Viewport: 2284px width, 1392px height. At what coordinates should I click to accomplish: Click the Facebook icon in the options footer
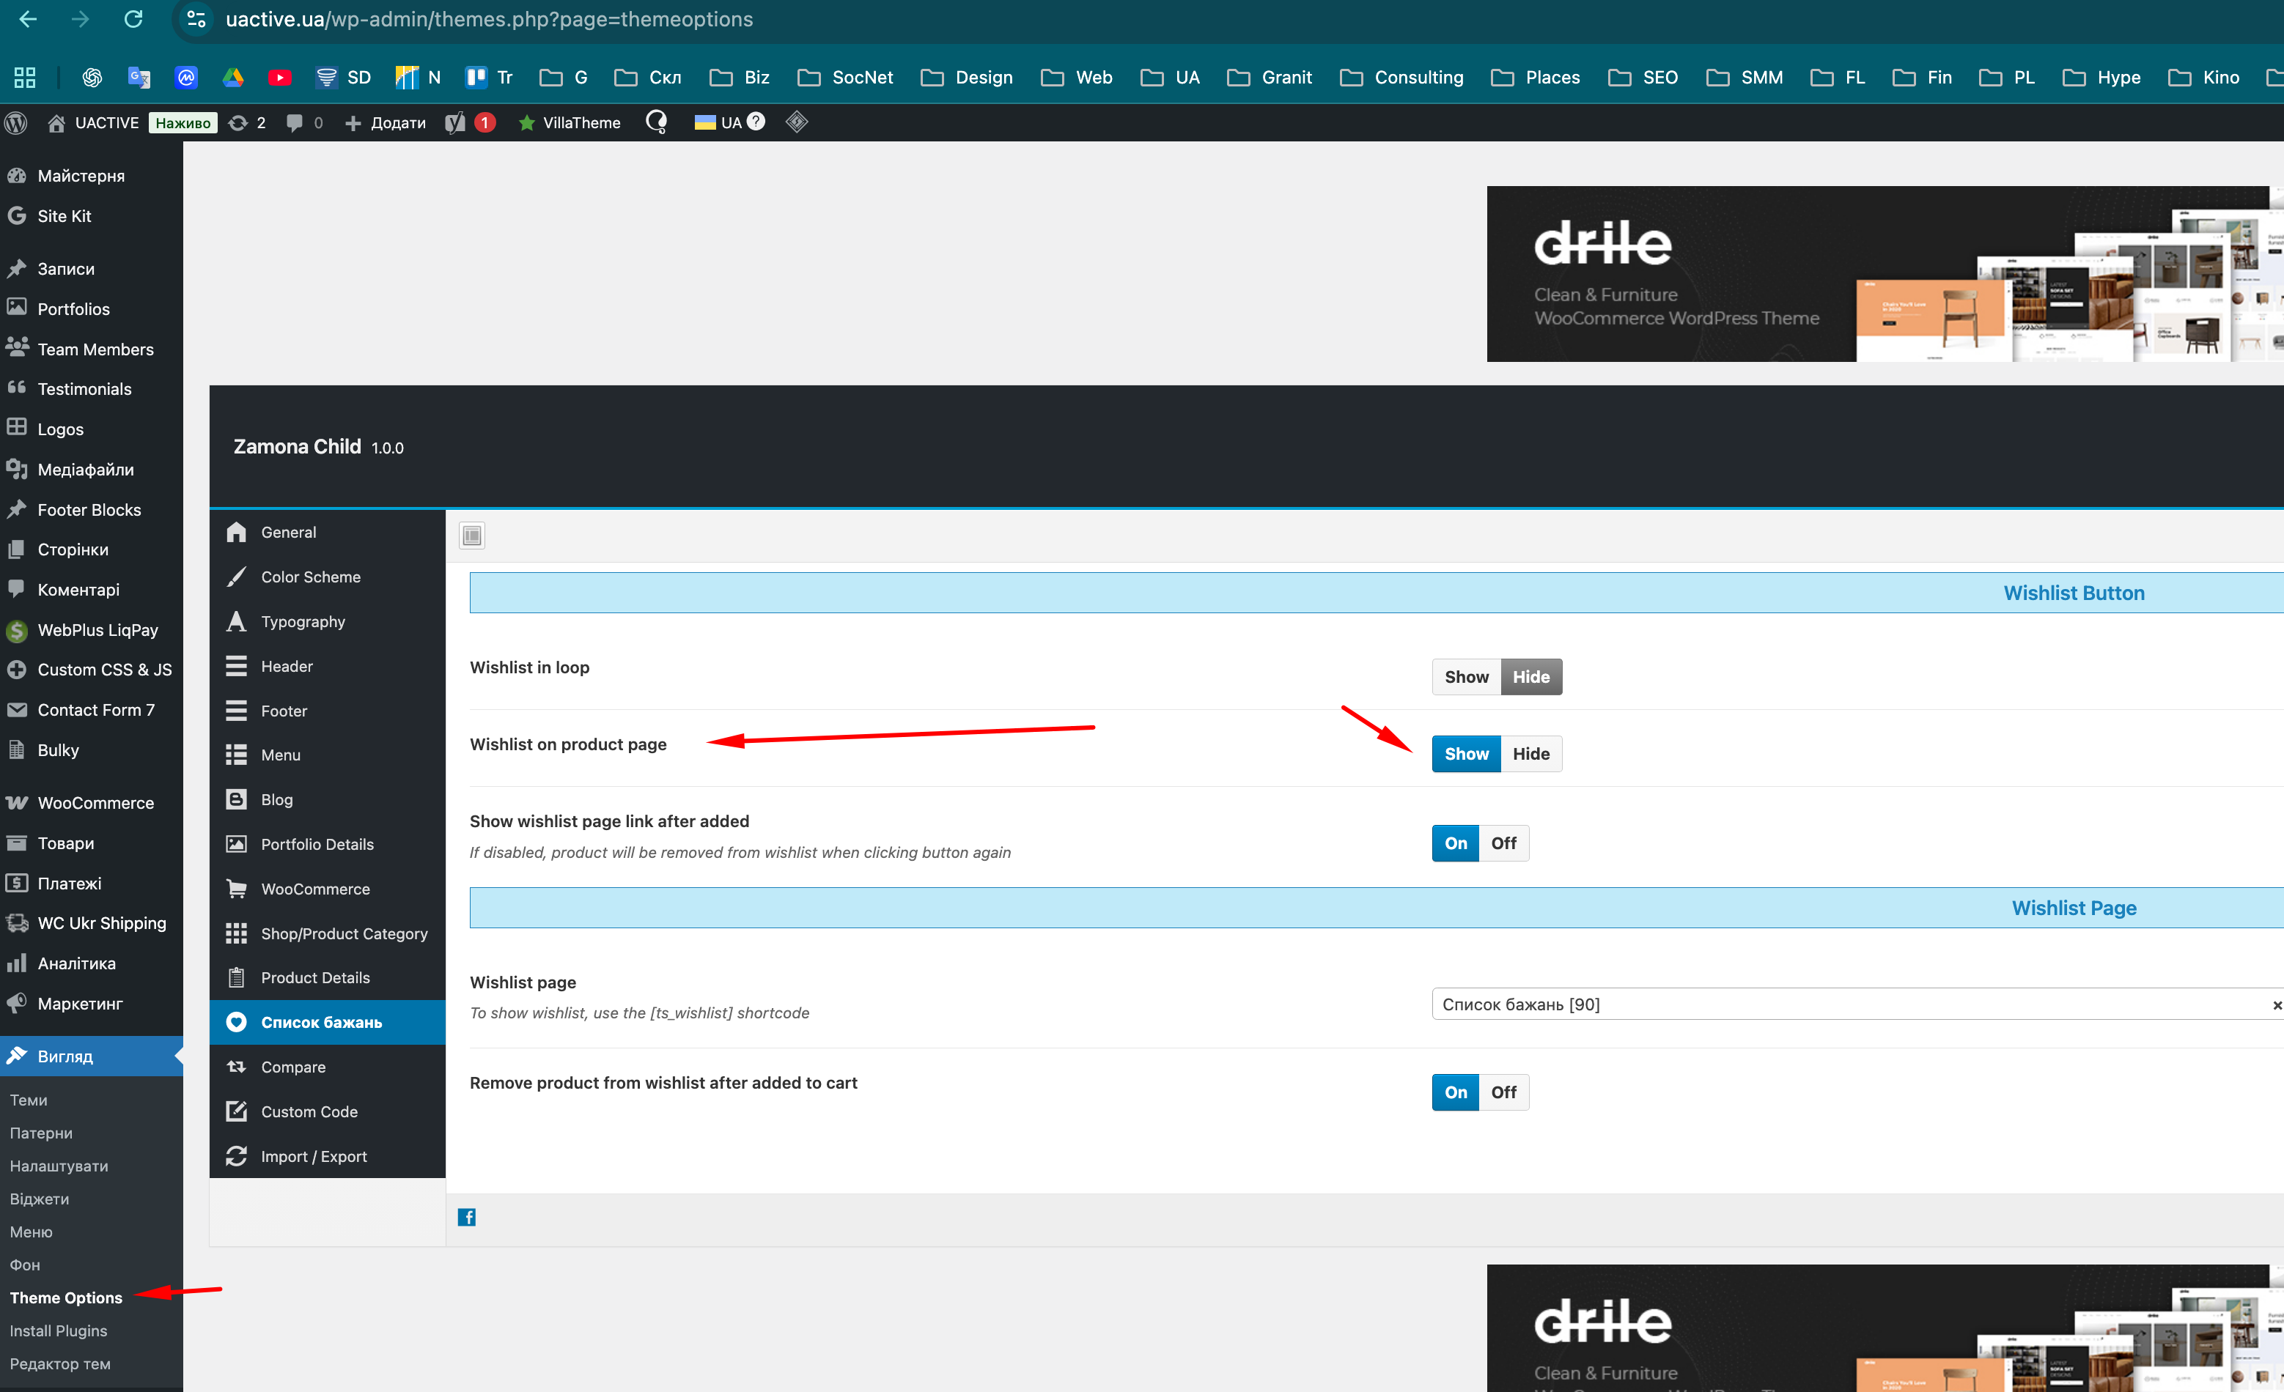point(466,1217)
